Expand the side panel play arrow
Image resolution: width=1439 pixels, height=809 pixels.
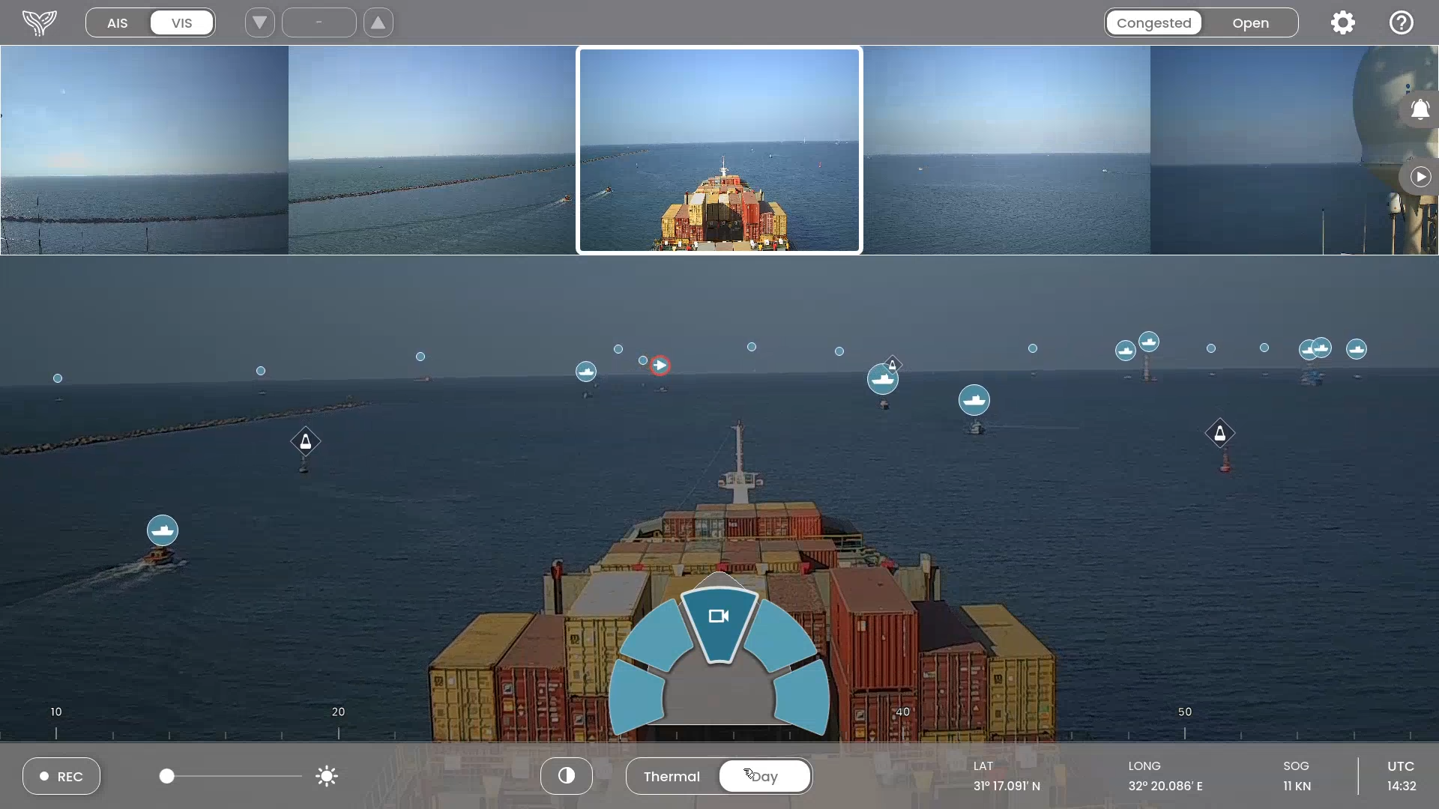point(1420,177)
